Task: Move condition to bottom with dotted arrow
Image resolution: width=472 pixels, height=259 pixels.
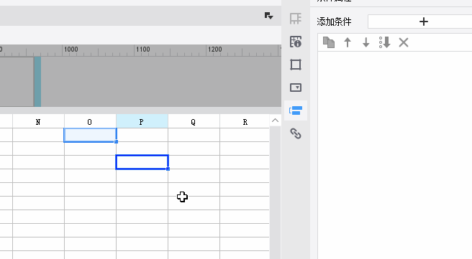Action: (385, 42)
